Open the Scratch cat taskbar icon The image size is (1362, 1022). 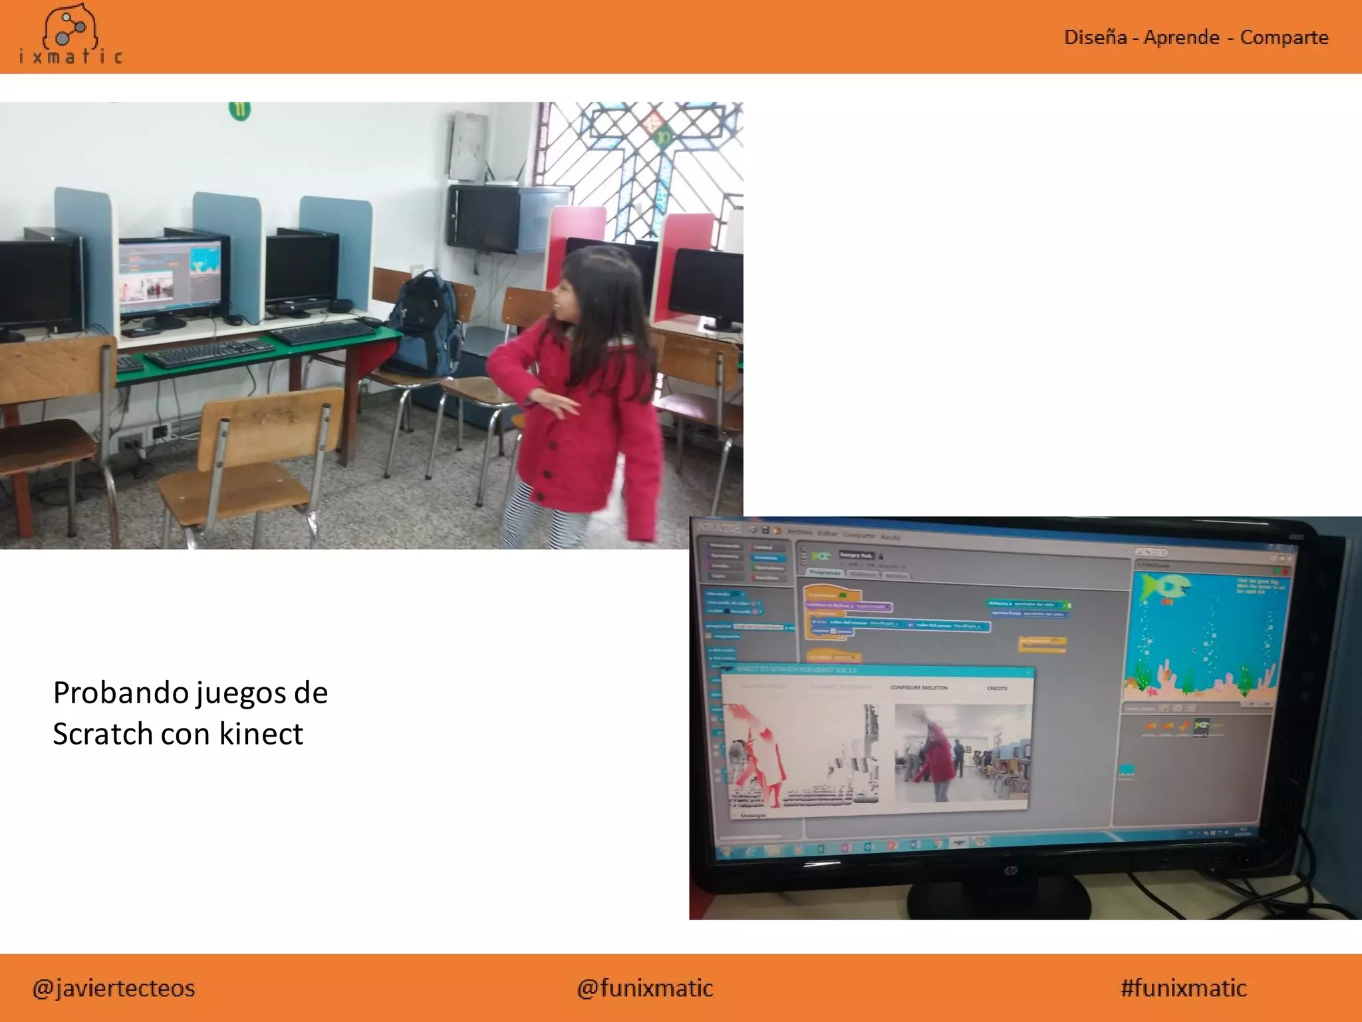click(x=980, y=842)
